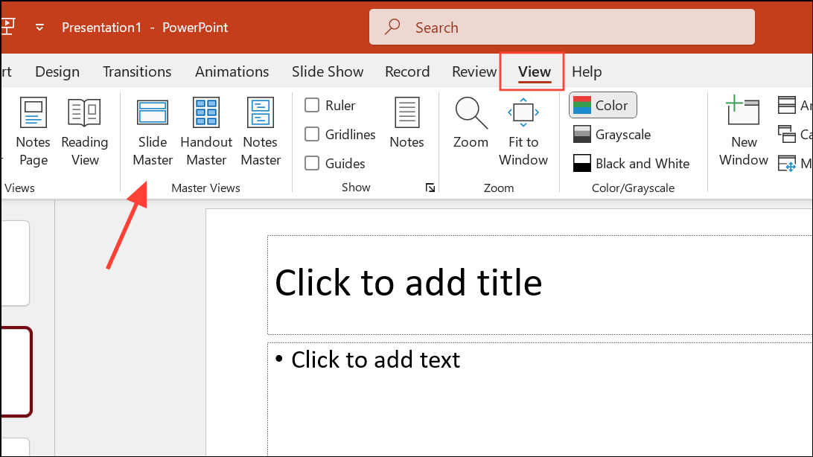Switch to the Design tab
This screenshot has height=457, width=813.
(x=57, y=71)
